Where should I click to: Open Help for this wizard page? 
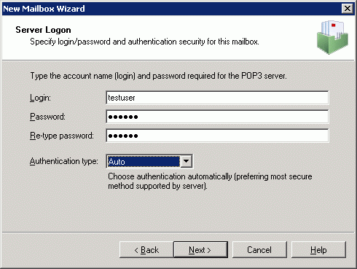[318, 250]
